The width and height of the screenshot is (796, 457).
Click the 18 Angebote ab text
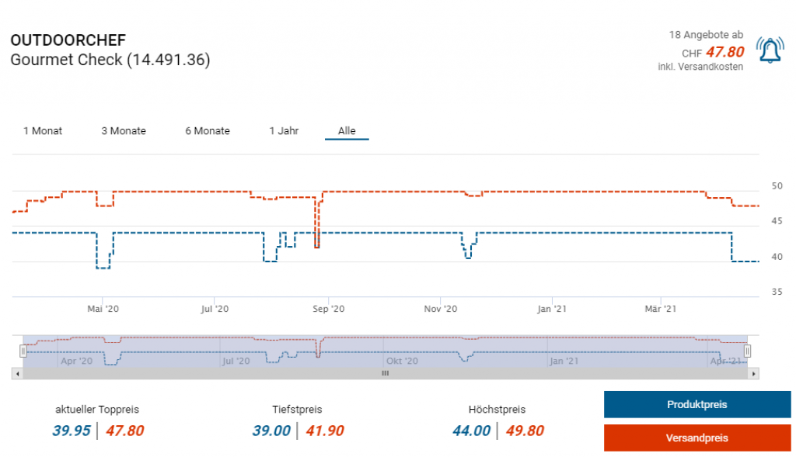(706, 35)
